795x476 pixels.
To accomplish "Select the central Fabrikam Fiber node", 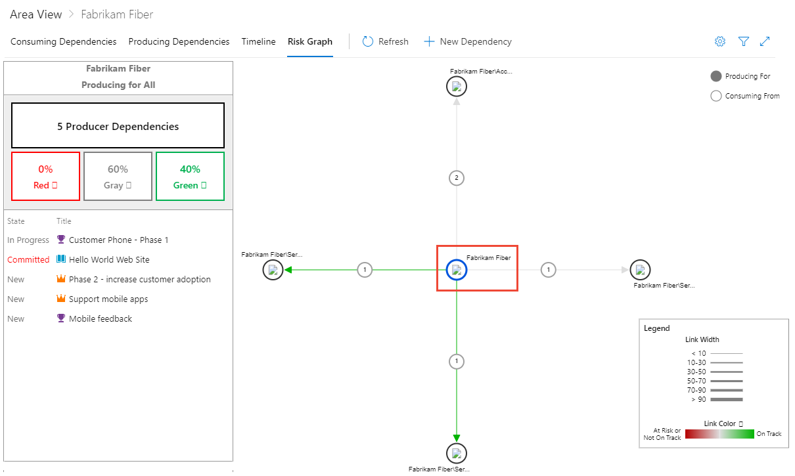I will click(456, 270).
